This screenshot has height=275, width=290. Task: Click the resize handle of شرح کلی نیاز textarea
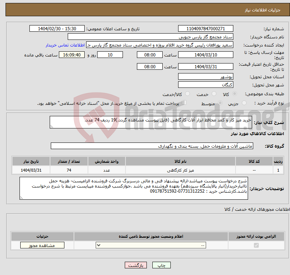click(52, 127)
